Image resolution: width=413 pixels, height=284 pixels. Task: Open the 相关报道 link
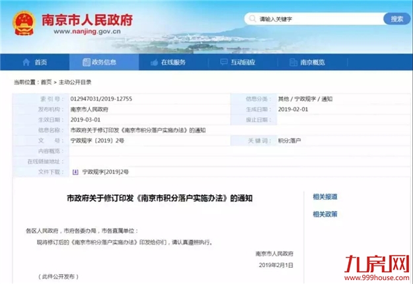pos(325,197)
